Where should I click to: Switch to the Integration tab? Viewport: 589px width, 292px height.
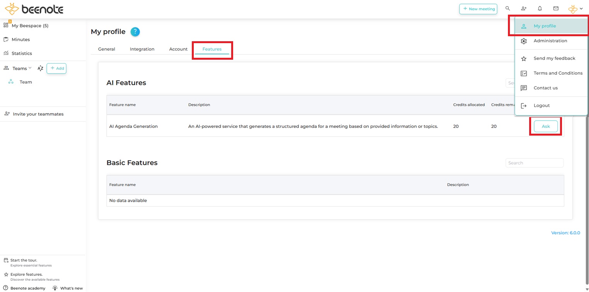point(142,49)
